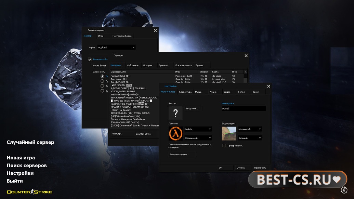The width and height of the screenshot is (354, 199).
Task: Click the server list scrollbar up arrow
Action: pyautogui.click(x=246, y=72)
